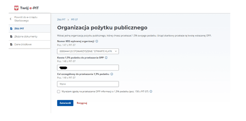
Task: Click the back chevron arrow in sidebar
Action: coord(10,19)
